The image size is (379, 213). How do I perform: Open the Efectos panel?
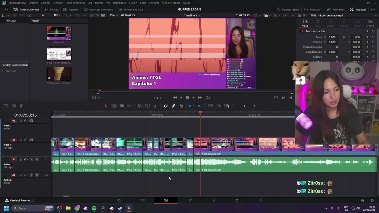coord(51,9)
